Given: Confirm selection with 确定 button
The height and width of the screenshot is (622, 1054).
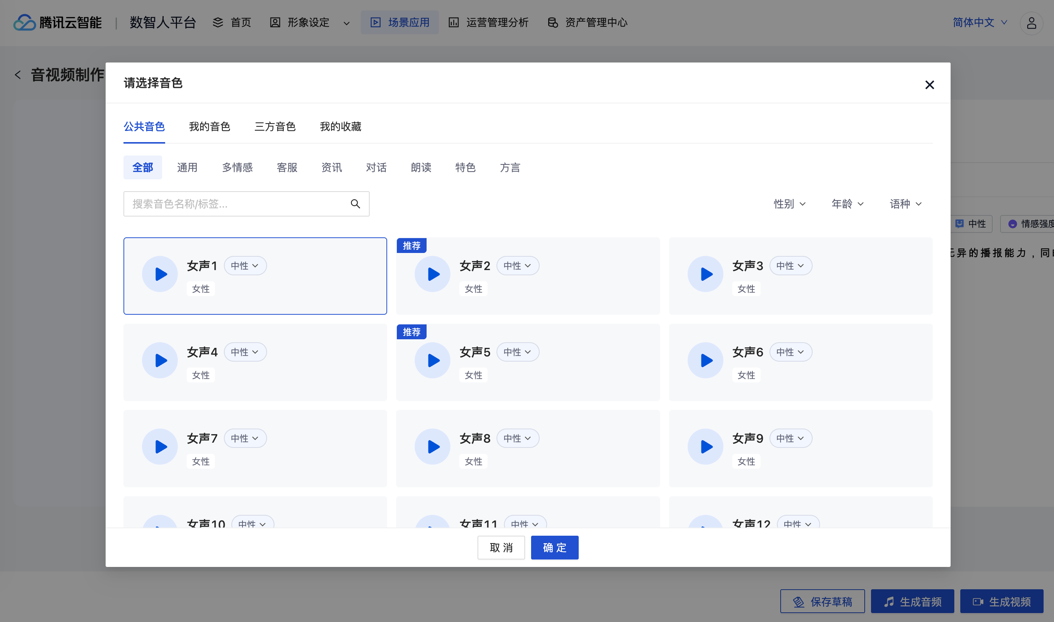Looking at the screenshot, I should (554, 547).
